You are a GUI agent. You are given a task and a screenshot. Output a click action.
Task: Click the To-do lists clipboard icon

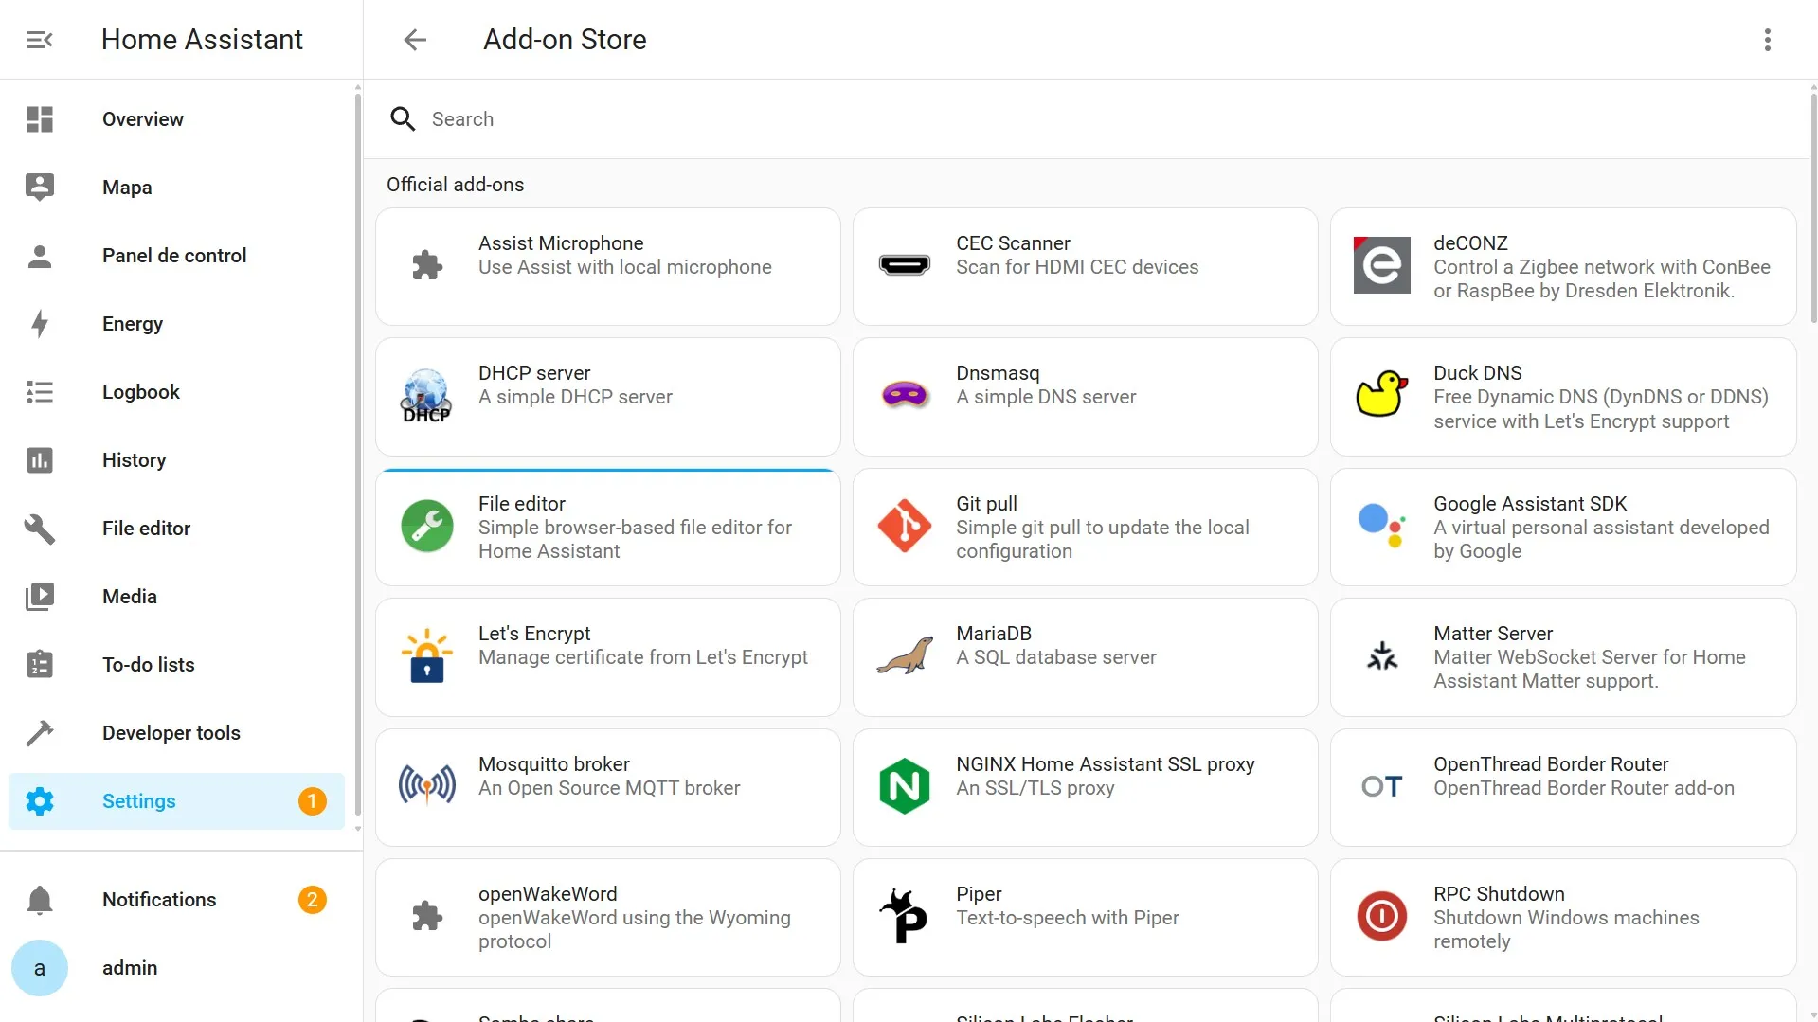tap(40, 665)
